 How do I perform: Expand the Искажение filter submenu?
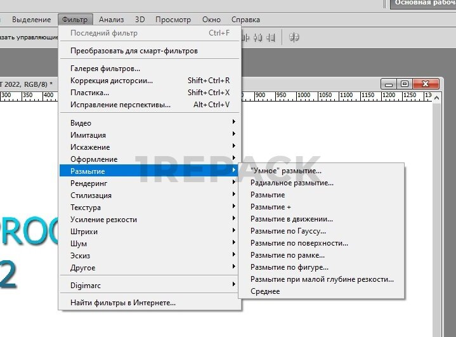click(x=90, y=147)
